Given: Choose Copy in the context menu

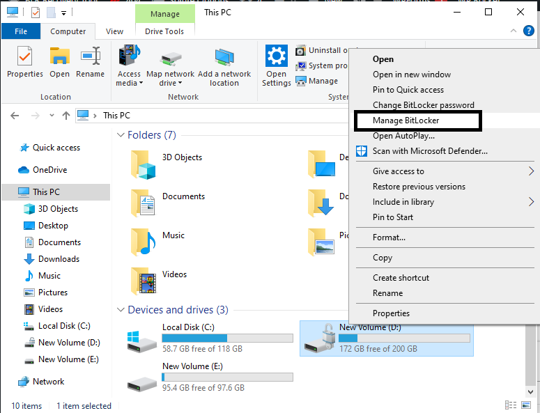Looking at the screenshot, I should [383, 258].
